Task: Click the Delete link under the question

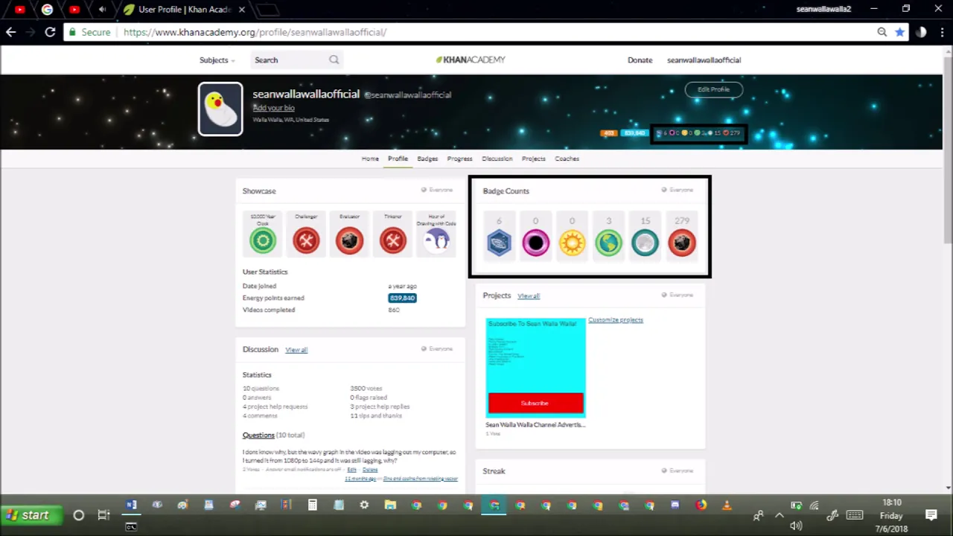Action: coord(370,470)
